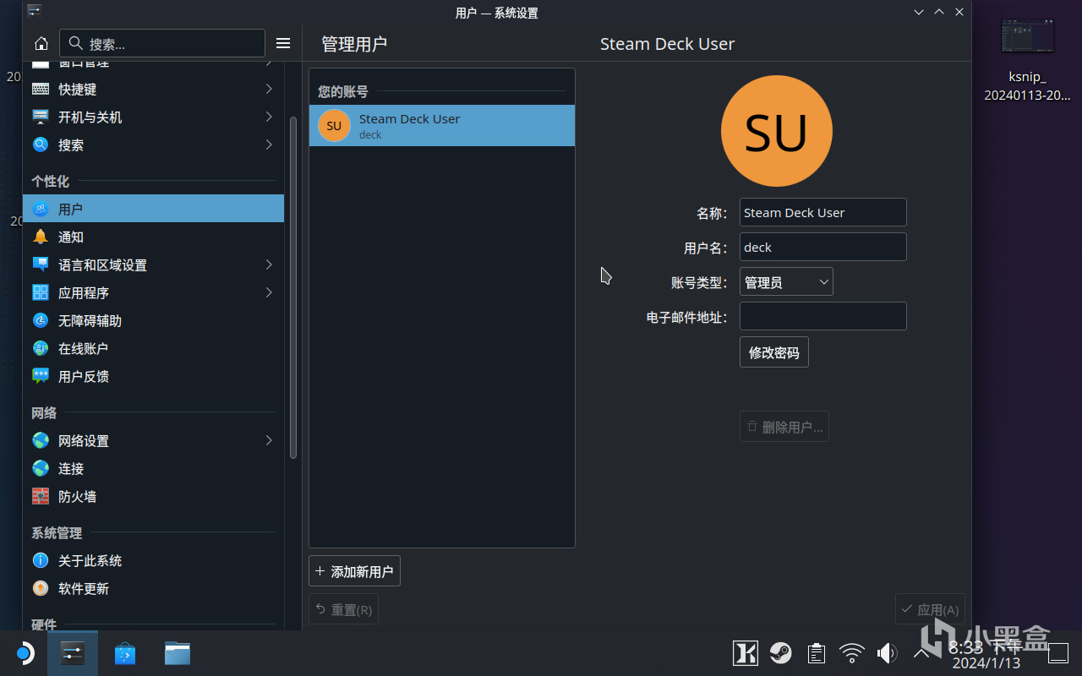Open 关于此系统 settings category

pyautogui.click(x=153, y=560)
